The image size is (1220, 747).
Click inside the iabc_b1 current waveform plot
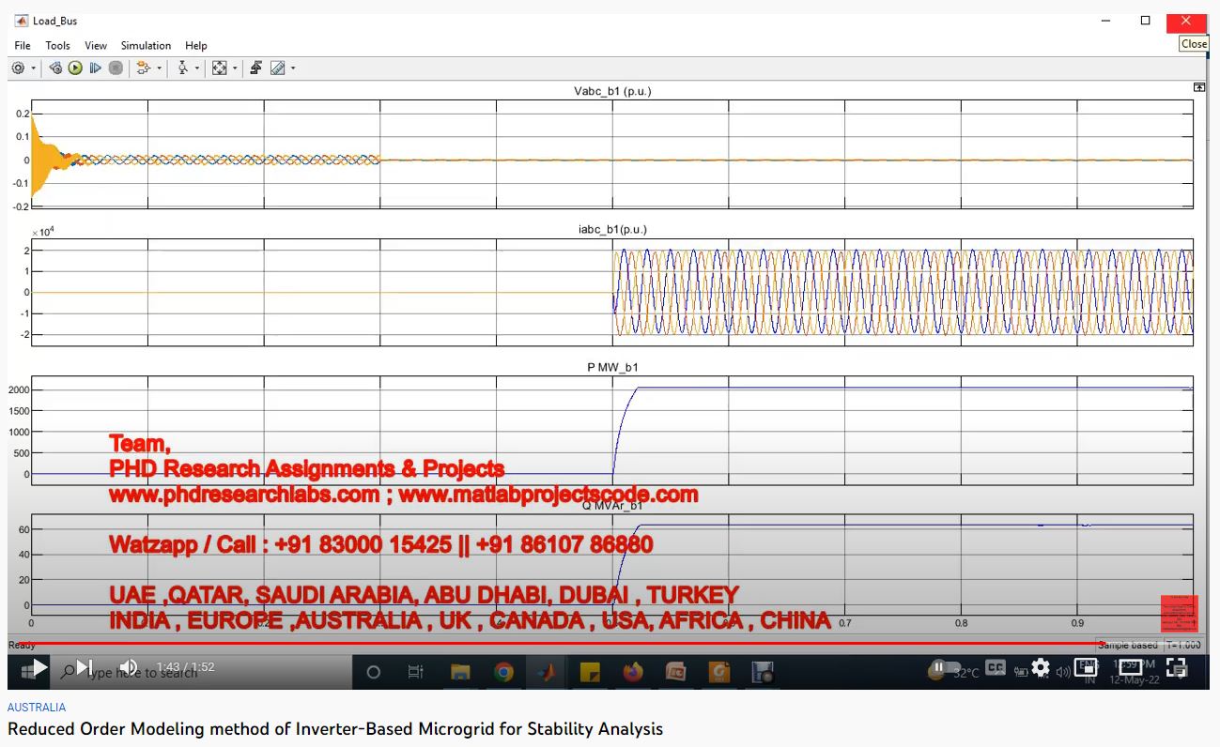click(x=612, y=292)
